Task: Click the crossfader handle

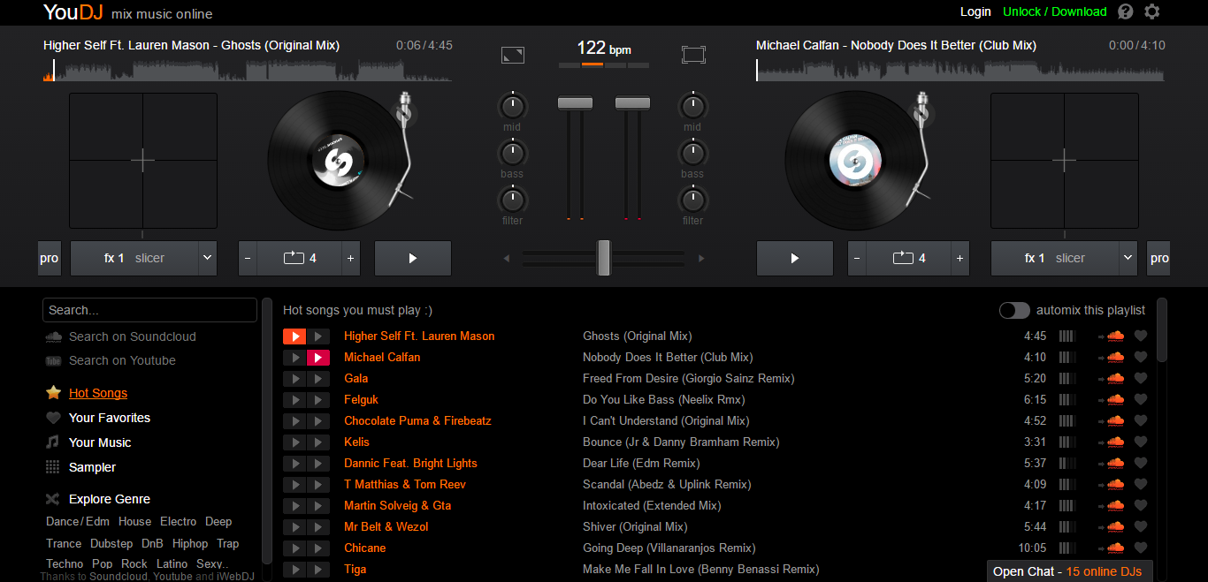Action: coord(604,258)
